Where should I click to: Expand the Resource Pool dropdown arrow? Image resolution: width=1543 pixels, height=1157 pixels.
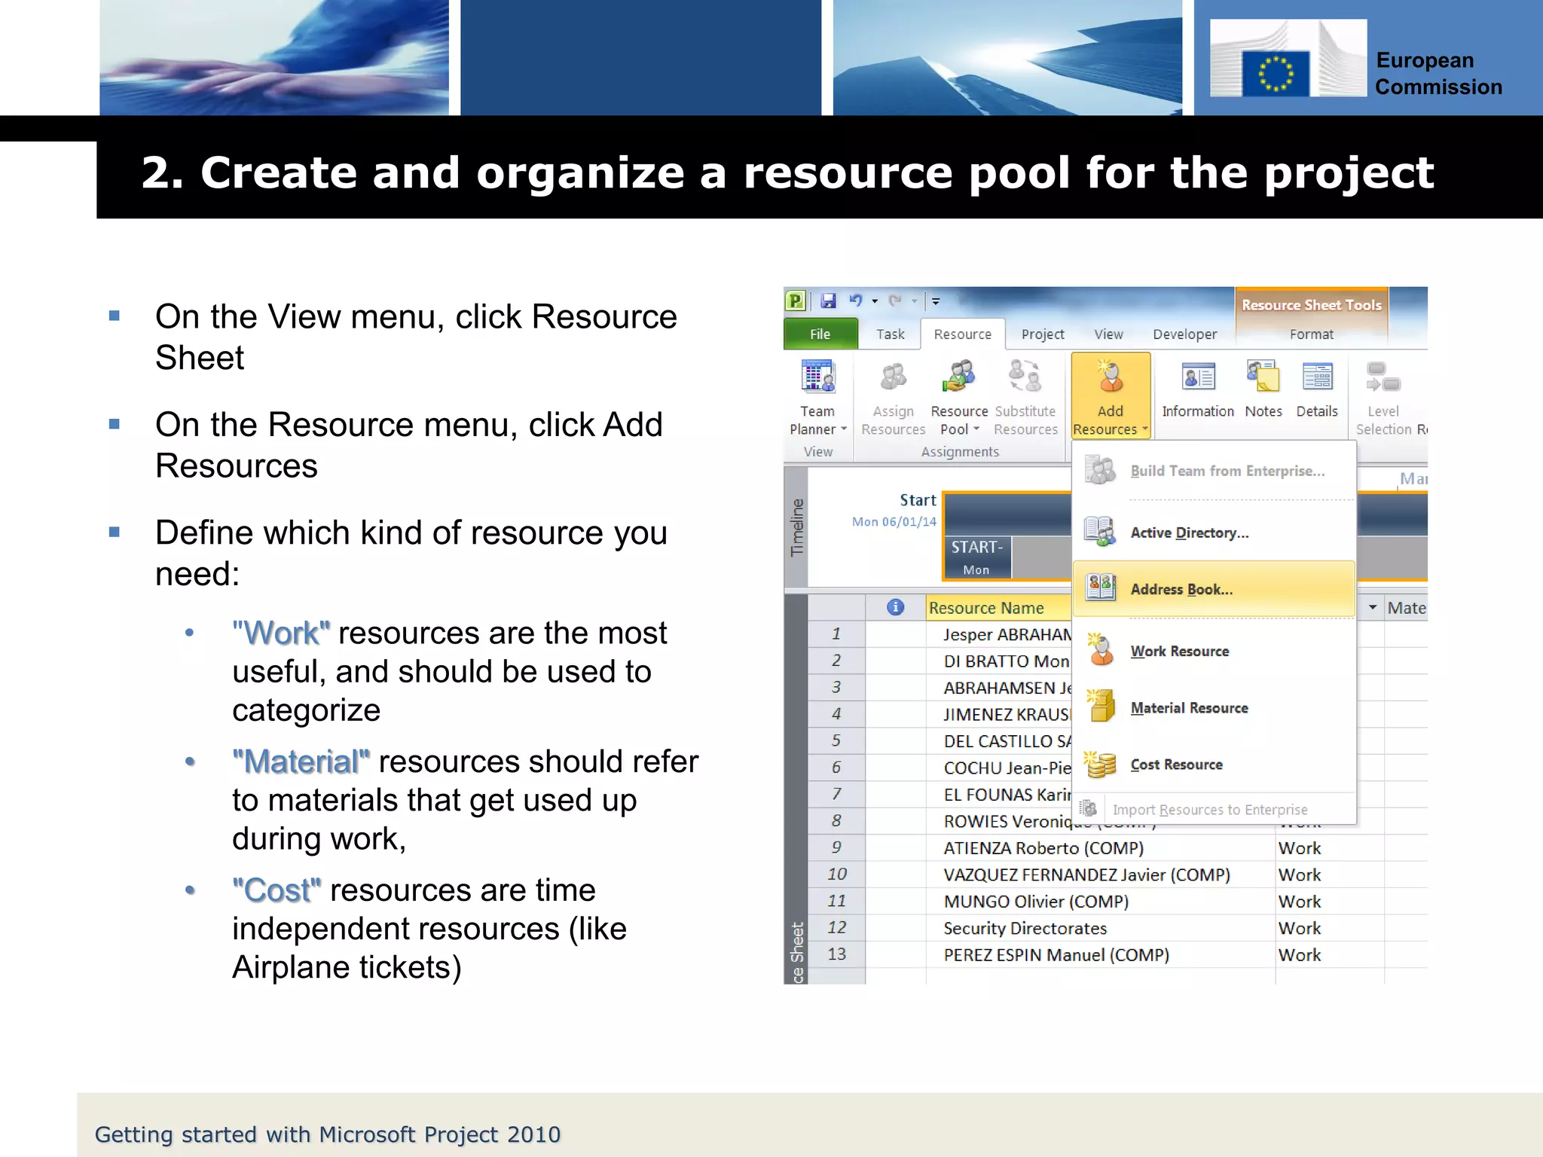[x=977, y=429]
